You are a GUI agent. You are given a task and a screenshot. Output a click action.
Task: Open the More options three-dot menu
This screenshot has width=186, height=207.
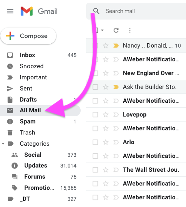click(x=130, y=30)
